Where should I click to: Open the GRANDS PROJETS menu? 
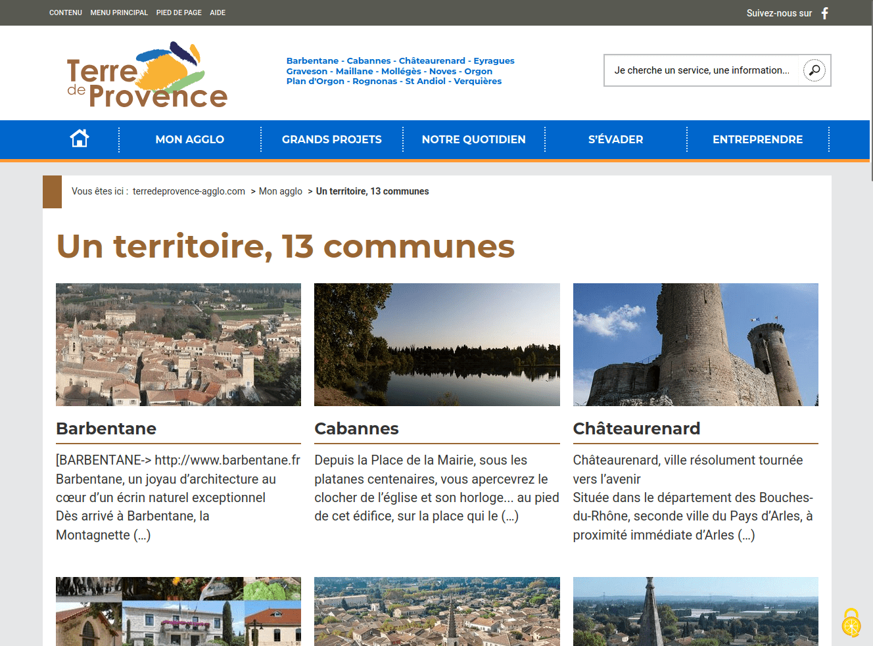[x=331, y=139]
